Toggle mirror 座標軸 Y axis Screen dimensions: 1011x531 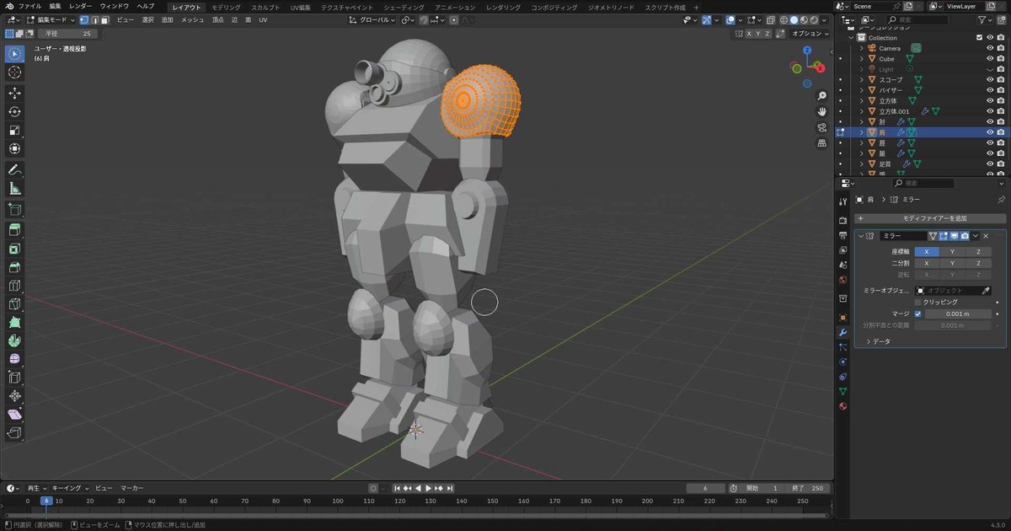952,251
